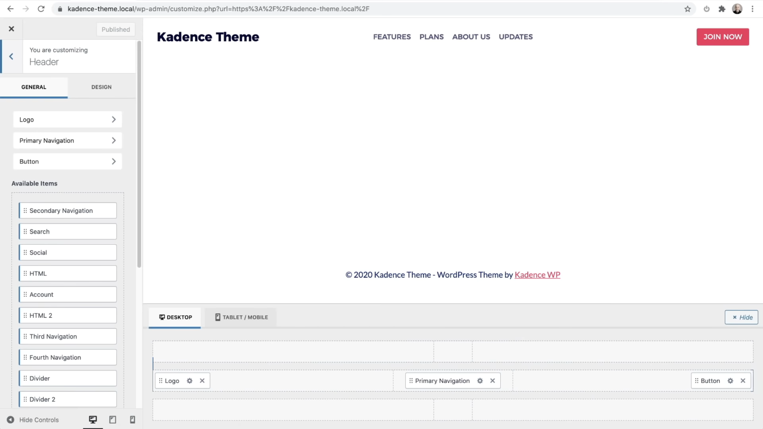Open the Logo item settings gear
This screenshot has height=429, width=763.
(189, 380)
